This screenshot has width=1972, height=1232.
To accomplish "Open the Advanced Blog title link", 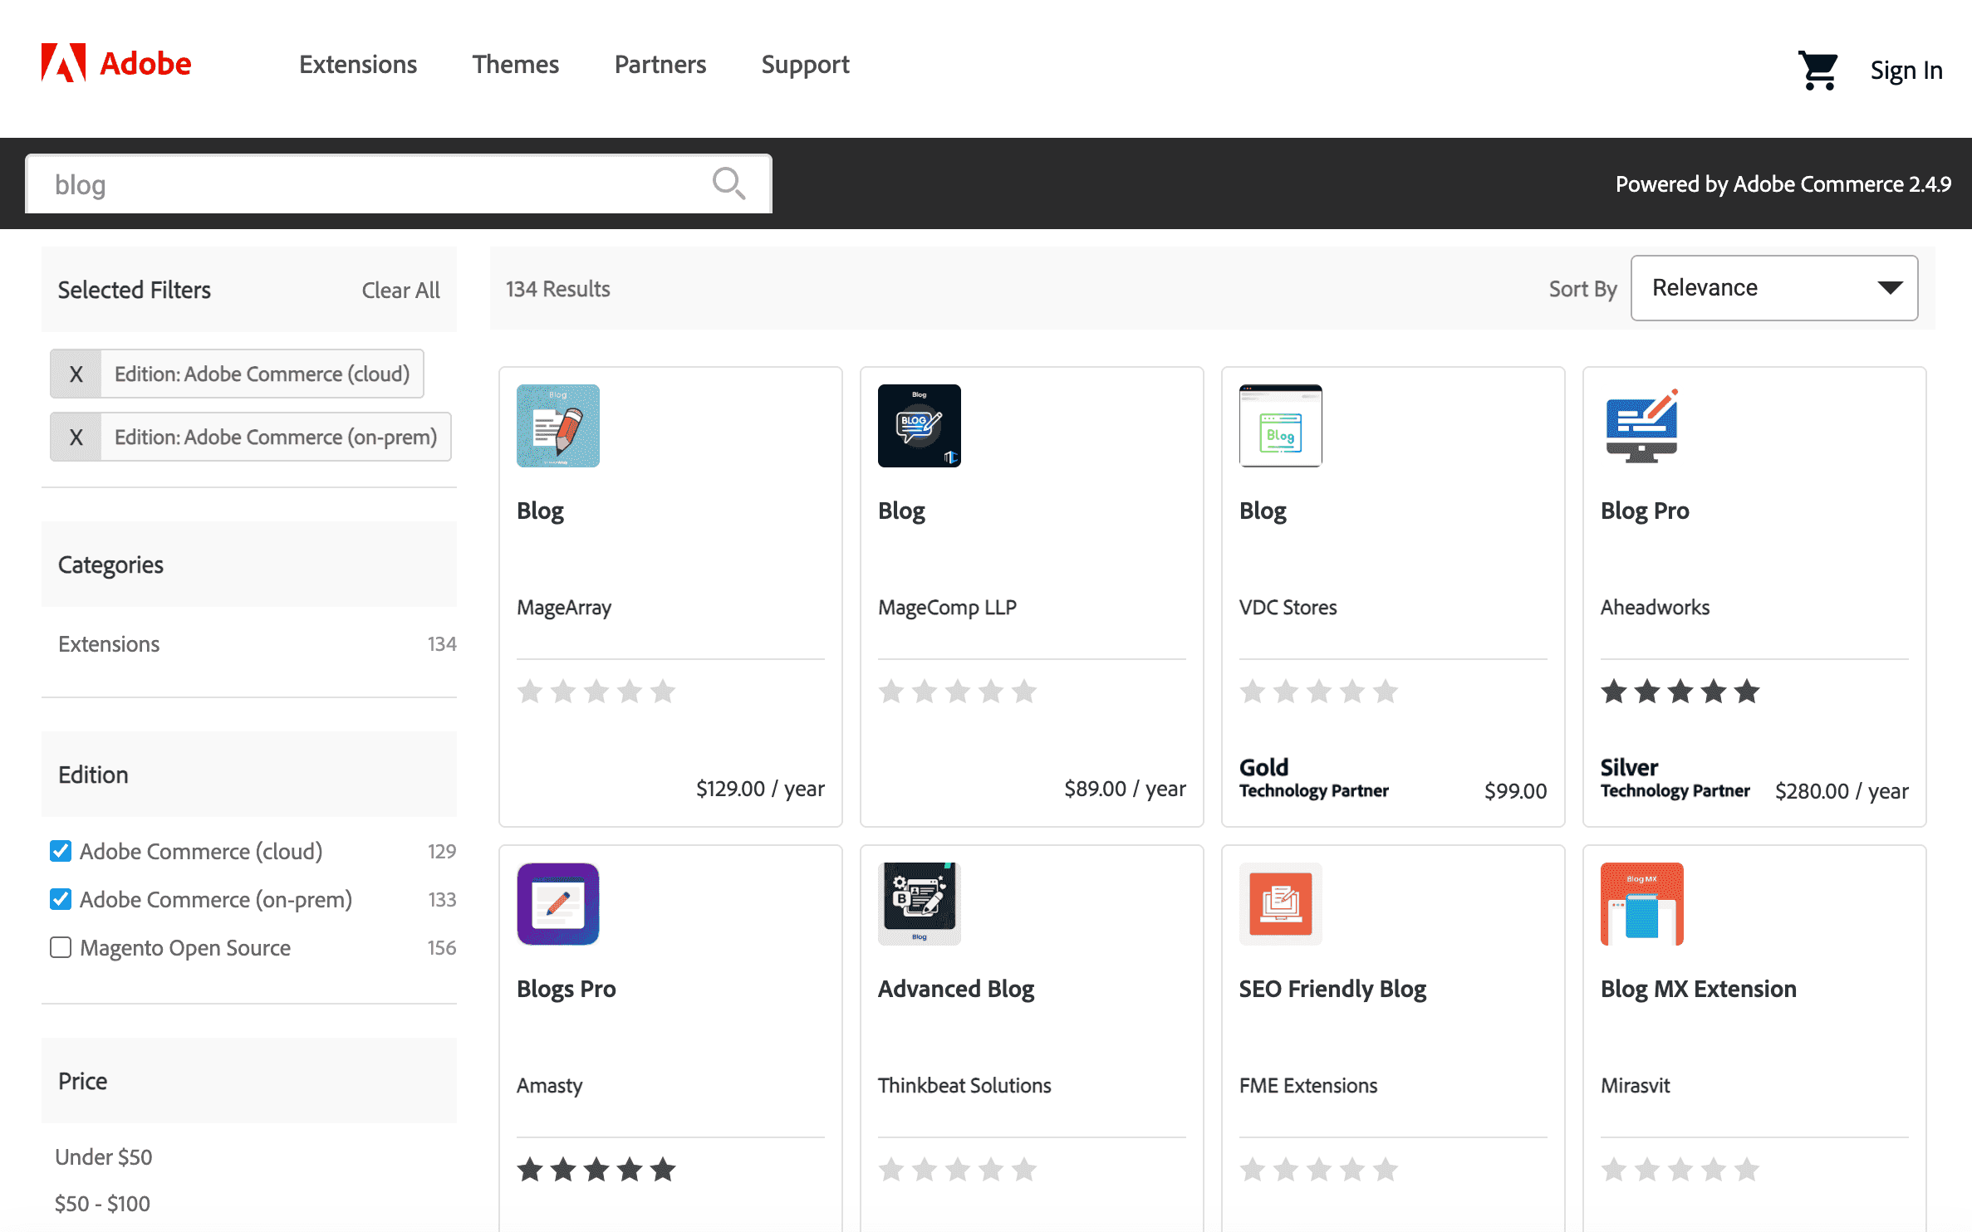I will (x=955, y=989).
